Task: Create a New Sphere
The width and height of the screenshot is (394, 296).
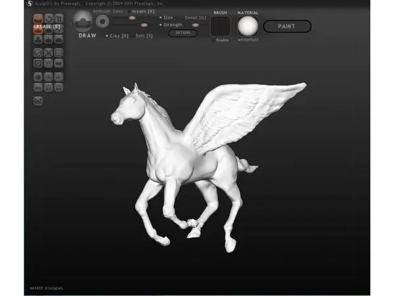Action: [38, 77]
